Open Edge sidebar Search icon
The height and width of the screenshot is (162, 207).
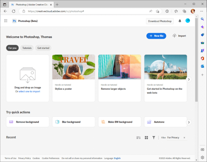pyautogui.click(x=202, y=19)
